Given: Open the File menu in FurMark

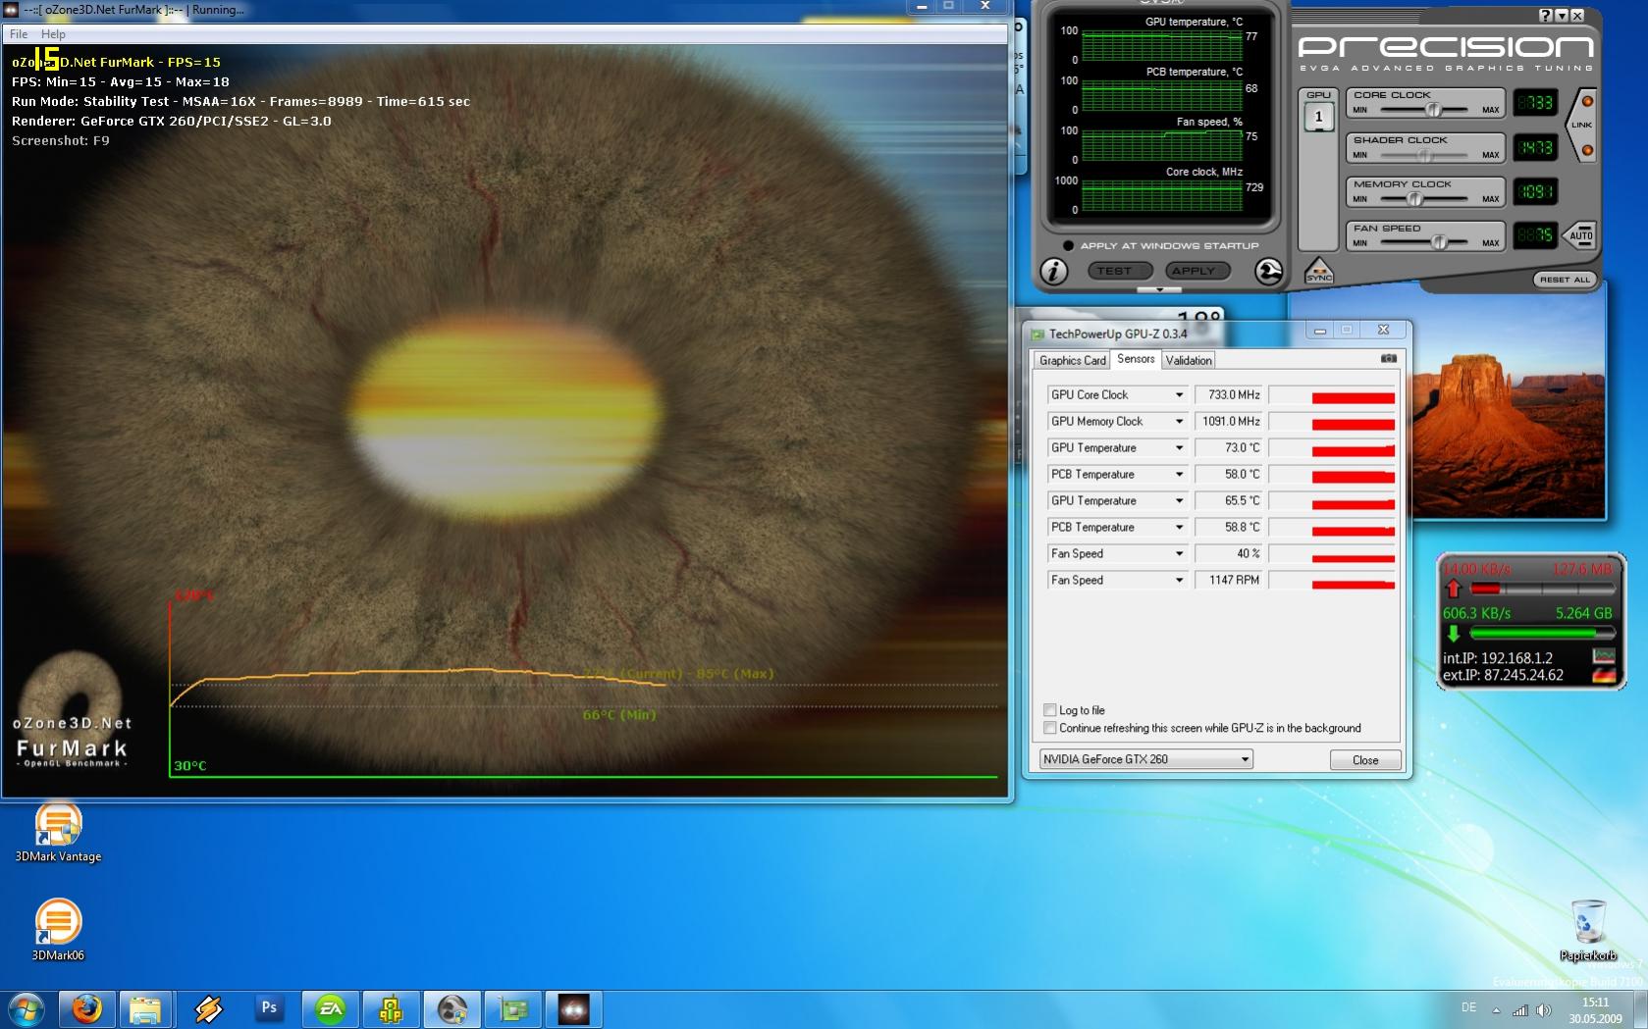Looking at the screenshot, I should click(x=19, y=34).
